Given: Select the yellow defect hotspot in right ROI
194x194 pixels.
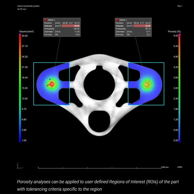Looking at the screenshot, I should pos(147,84).
